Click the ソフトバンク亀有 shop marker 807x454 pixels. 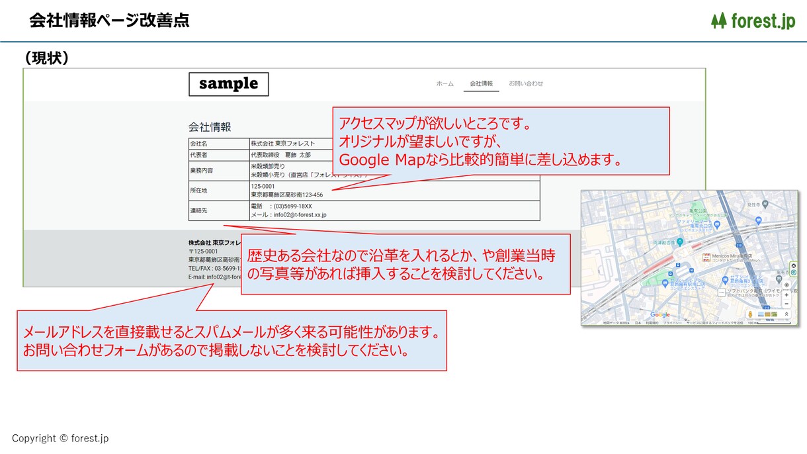click(722, 292)
